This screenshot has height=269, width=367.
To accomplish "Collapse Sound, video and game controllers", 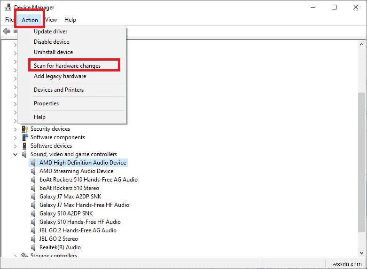I will pos(16,154).
